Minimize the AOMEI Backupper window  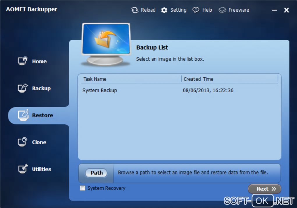[x=274, y=10]
